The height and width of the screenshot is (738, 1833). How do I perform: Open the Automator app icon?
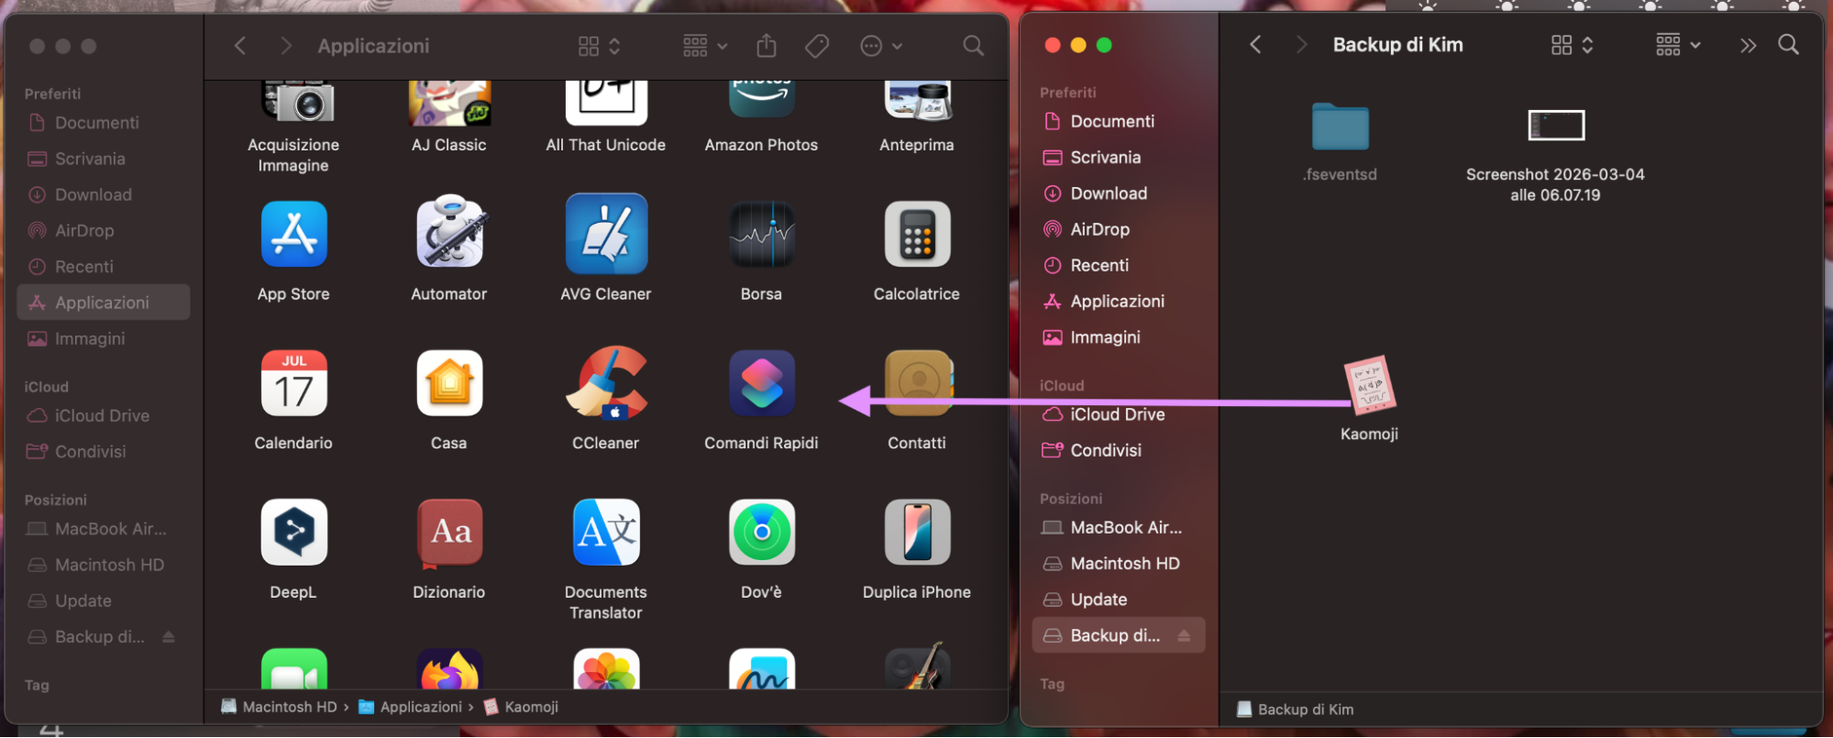point(449,231)
